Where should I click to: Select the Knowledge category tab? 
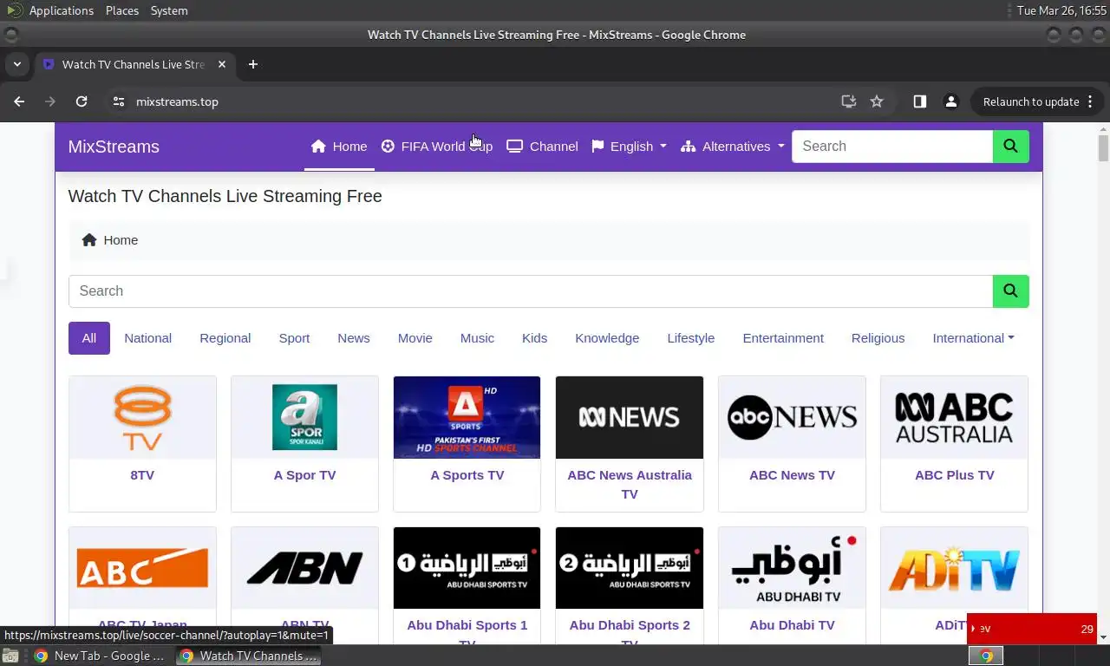(607, 338)
